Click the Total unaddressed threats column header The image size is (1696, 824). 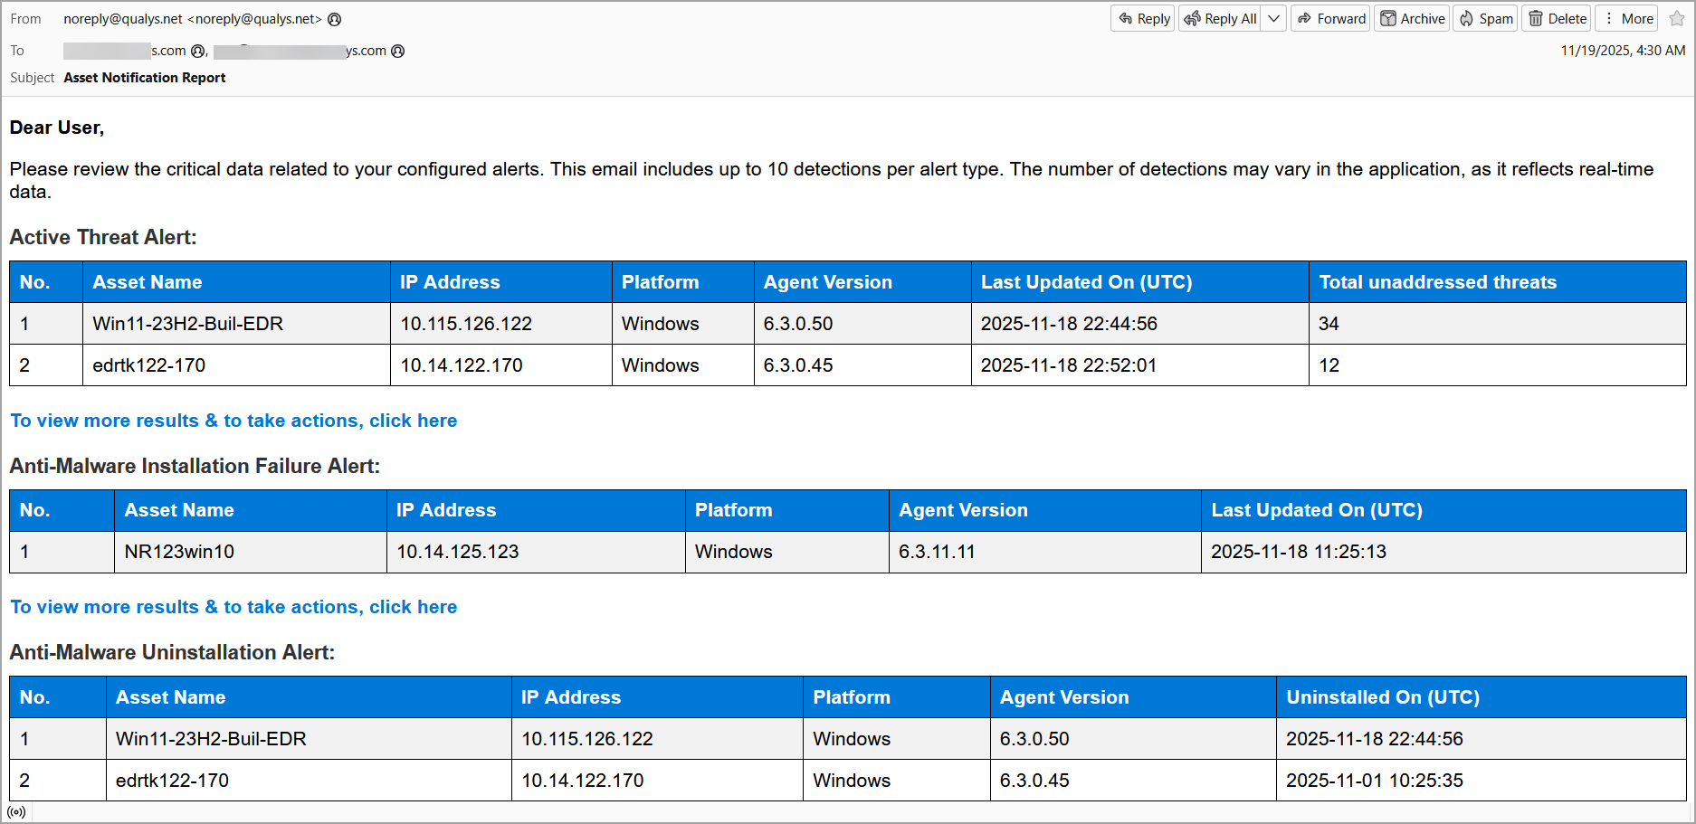pyautogui.click(x=1437, y=282)
